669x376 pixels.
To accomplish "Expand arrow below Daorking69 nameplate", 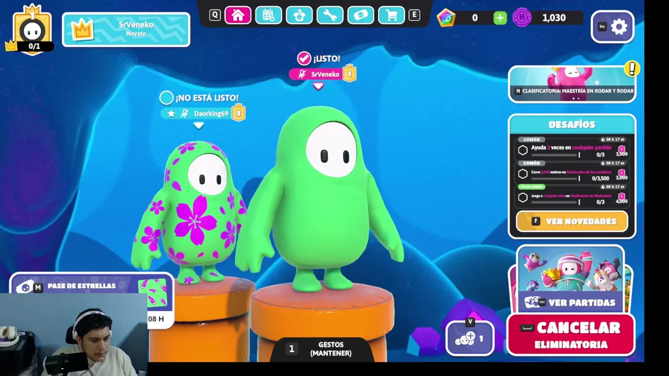I will coord(198,125).
